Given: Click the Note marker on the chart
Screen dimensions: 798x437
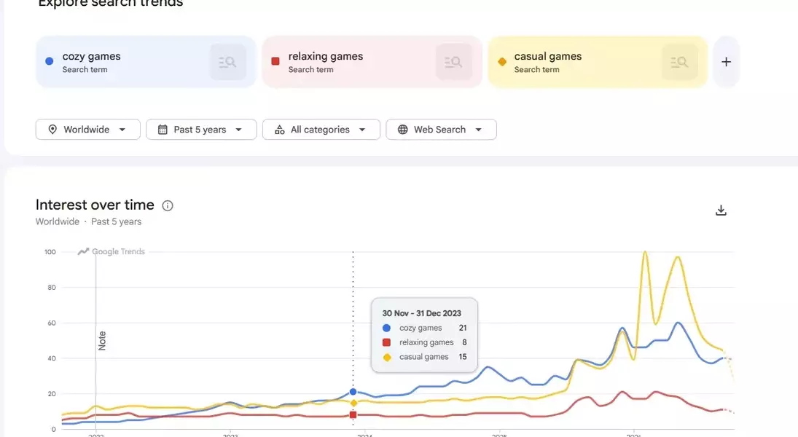Looking at the screenshot, I should (102, 340).
